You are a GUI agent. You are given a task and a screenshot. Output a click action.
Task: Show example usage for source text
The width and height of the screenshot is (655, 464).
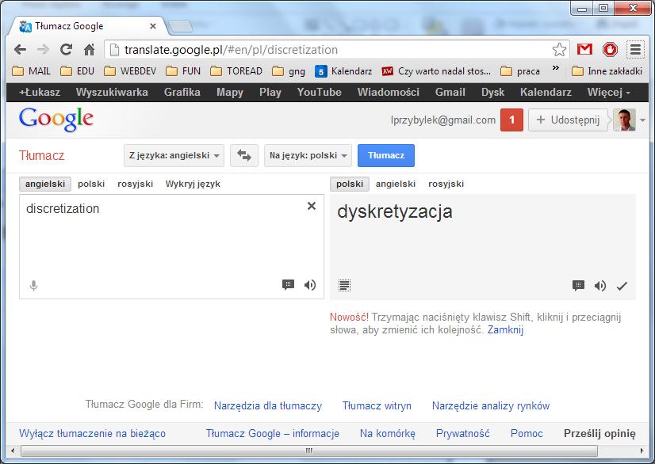tap(288, 285)
